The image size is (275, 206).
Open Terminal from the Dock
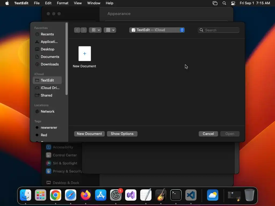[176, 195]
